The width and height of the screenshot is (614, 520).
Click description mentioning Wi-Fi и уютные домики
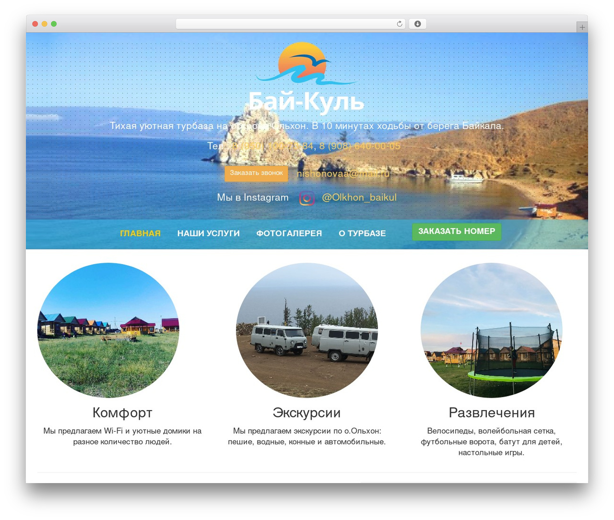[x=122, y=437]
